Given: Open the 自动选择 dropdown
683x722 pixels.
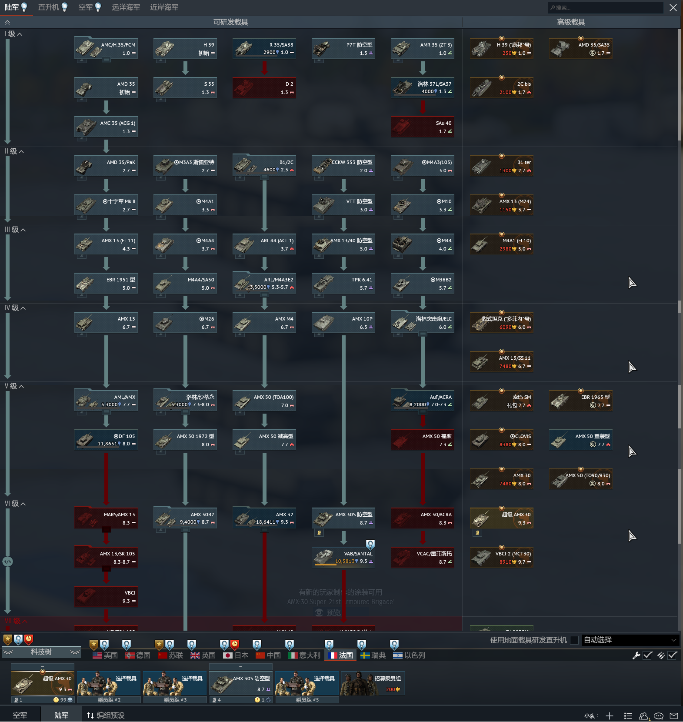Looking at the screenshot, I should point(630,640).
